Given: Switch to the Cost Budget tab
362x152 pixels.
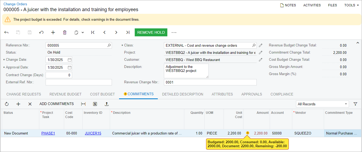Looking at the screenshot, I should 102,94.
